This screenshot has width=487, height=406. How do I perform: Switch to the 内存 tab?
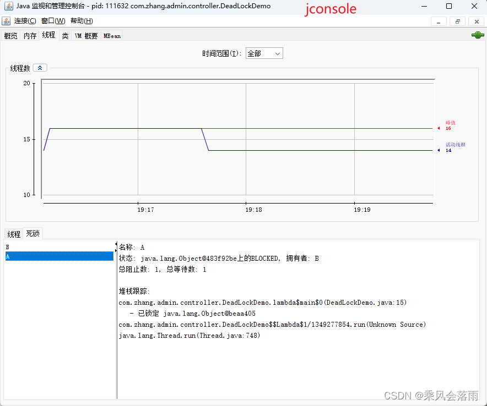(30, 36)
